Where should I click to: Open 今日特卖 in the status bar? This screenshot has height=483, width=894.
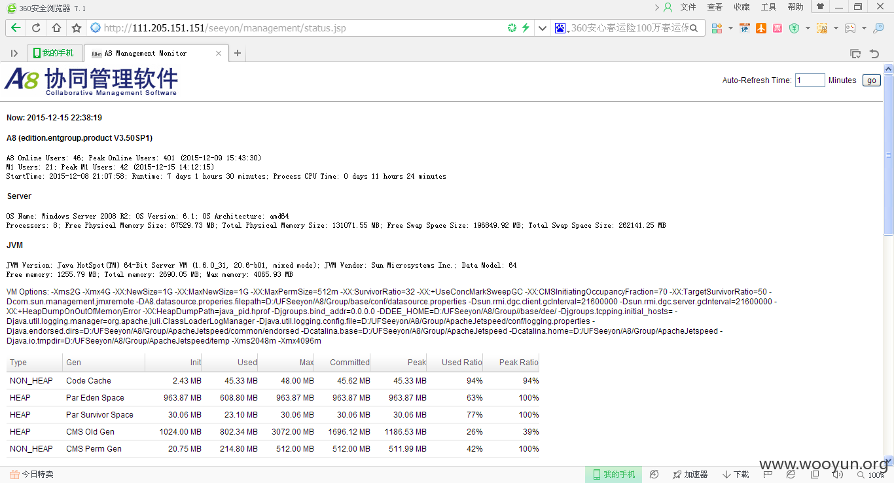click(x=32, y=474)
